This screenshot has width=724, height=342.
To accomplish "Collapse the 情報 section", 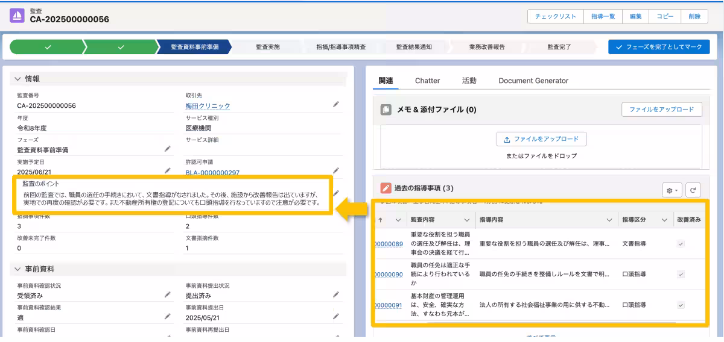I will point(17,79).
